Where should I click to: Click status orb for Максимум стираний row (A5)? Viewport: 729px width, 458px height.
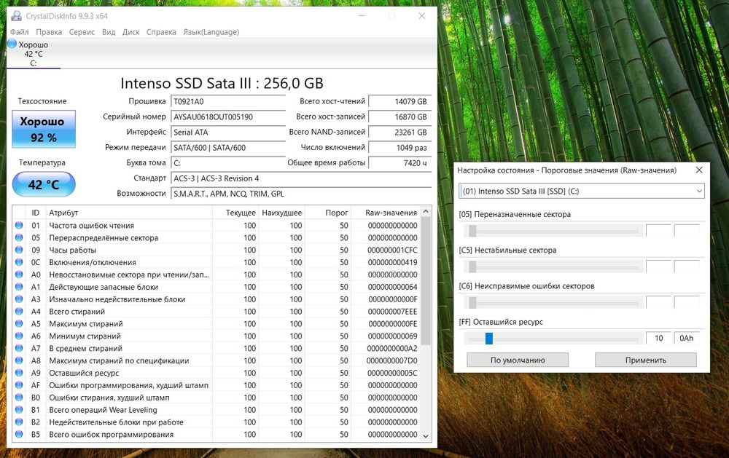[x=19, y=323]
